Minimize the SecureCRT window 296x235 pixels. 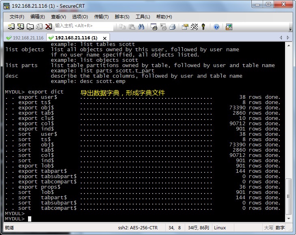(257, 4)
